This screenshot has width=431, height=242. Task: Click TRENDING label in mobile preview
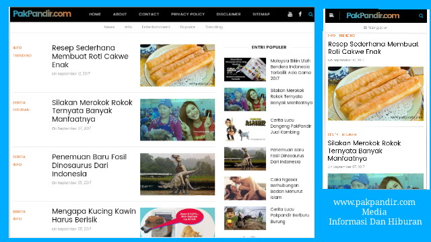coord(347,36)
